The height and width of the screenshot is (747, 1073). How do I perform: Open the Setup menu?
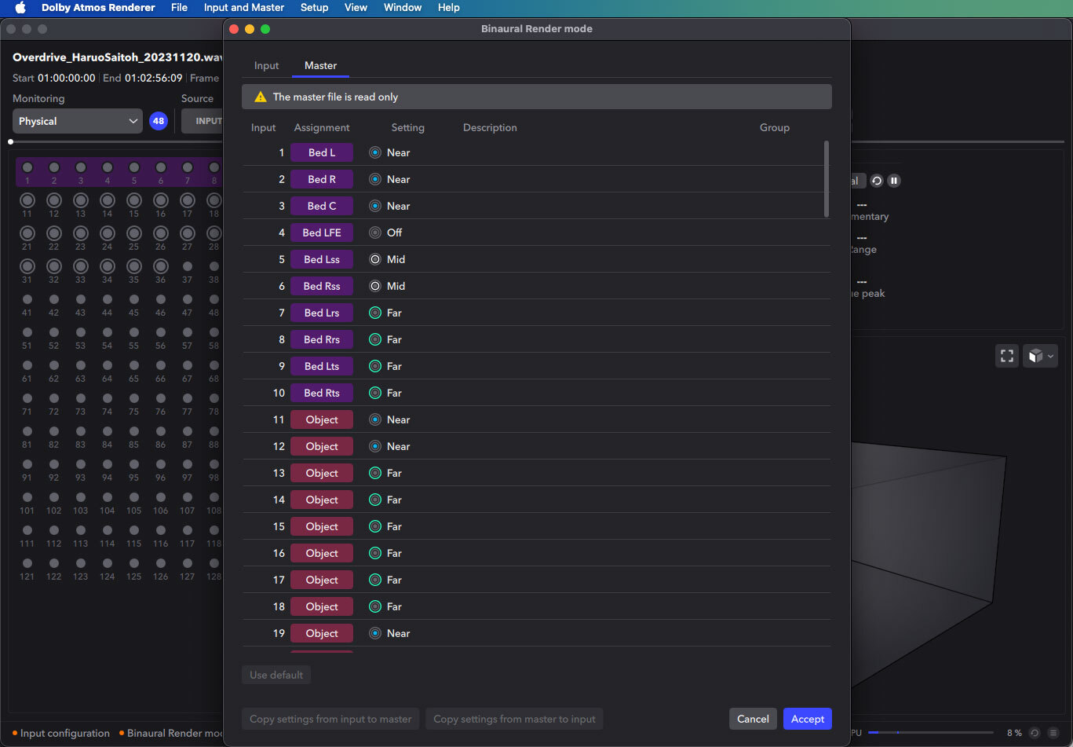pyautogui.click(x=314, y=7)
